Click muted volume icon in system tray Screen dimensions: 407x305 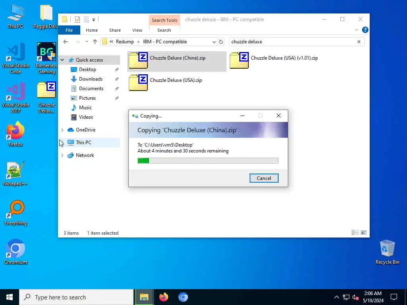click(x=355, y=297)
